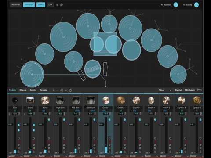
Task: Select the Mid Tom channel image
Action: 76,101
